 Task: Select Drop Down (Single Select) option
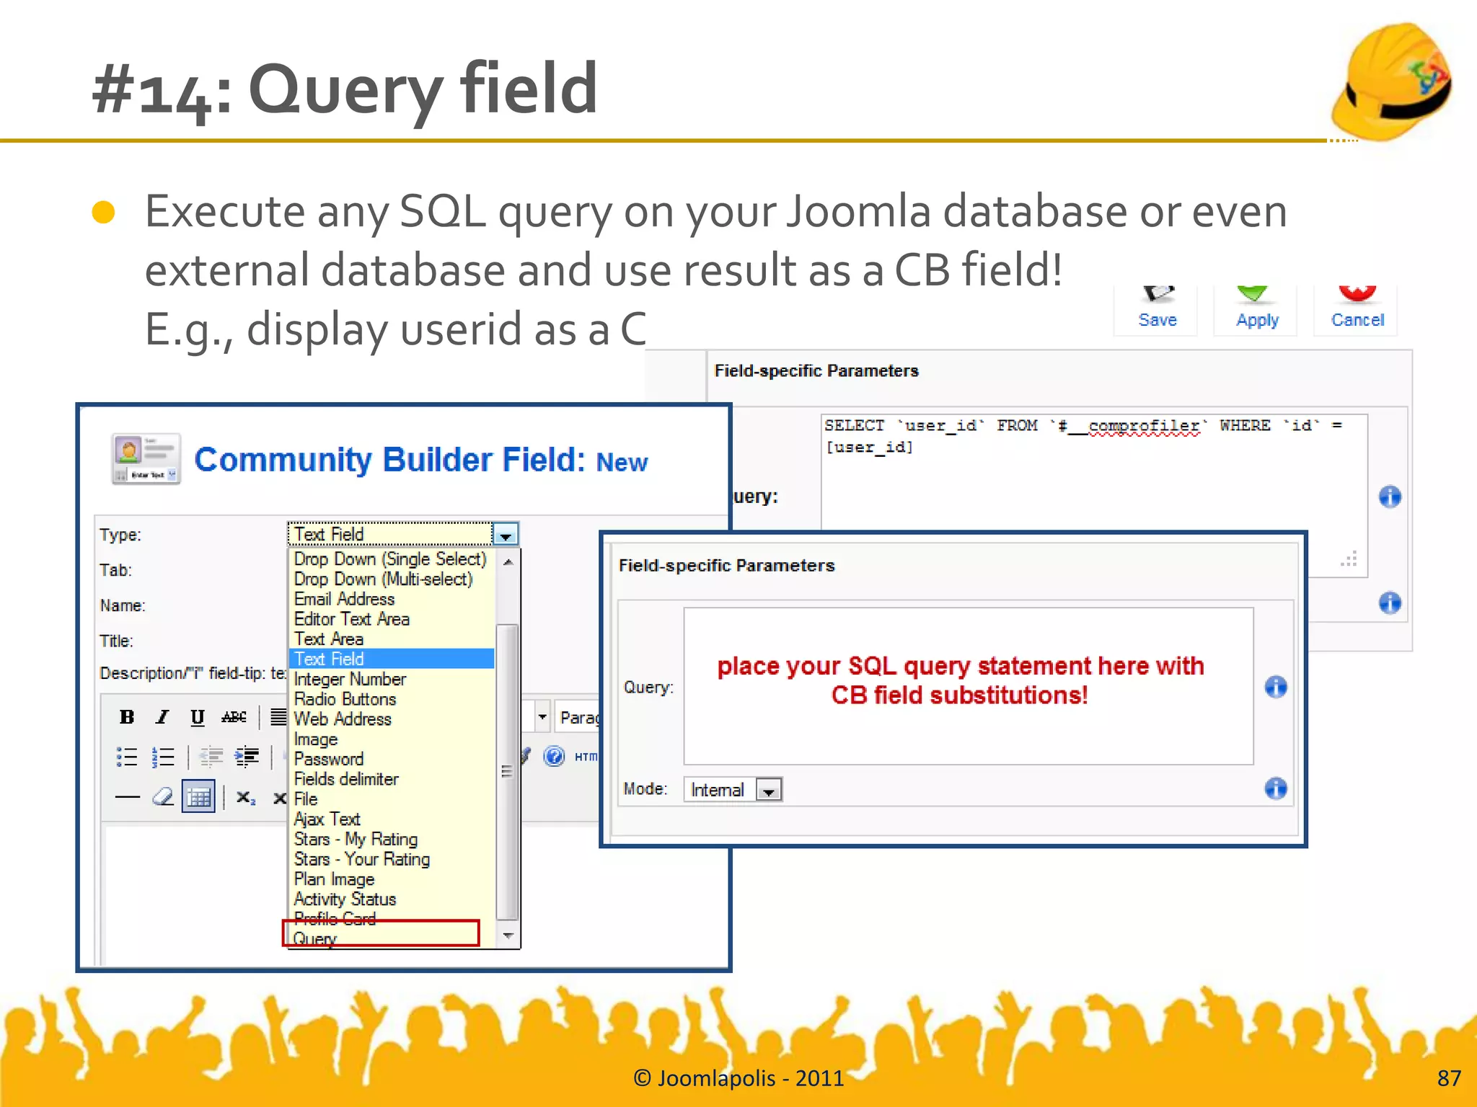pos(390,559)
